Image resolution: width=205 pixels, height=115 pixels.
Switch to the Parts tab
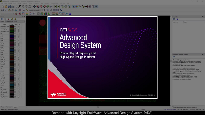tap(3, 107)
